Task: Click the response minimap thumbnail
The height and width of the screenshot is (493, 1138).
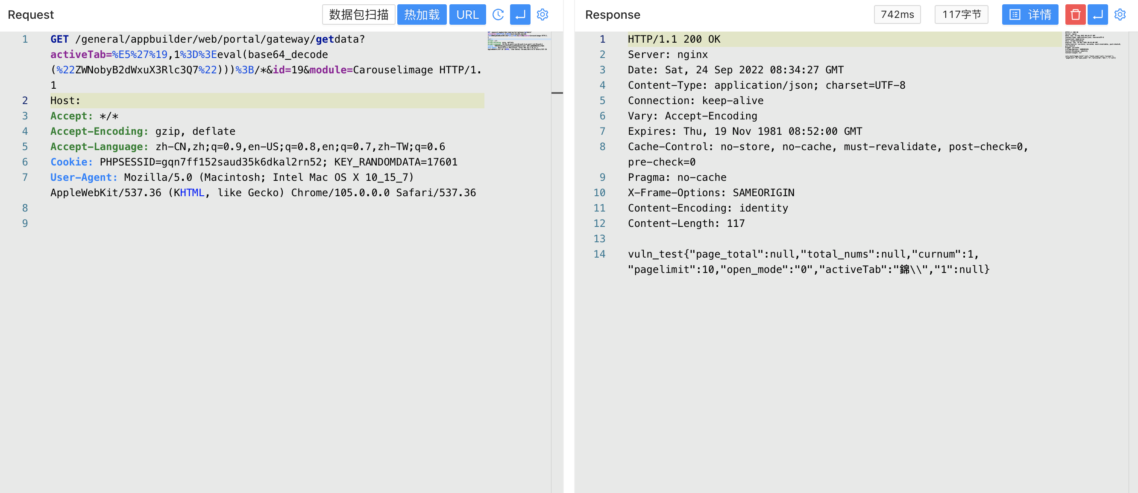Action: pyautogui.click(x=1092, y=45)
